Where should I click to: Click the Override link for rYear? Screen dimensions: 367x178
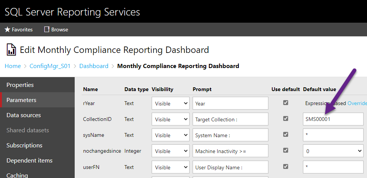pos(357,103)
